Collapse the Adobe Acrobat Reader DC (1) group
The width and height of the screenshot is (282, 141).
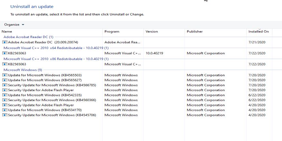(28, 37)
